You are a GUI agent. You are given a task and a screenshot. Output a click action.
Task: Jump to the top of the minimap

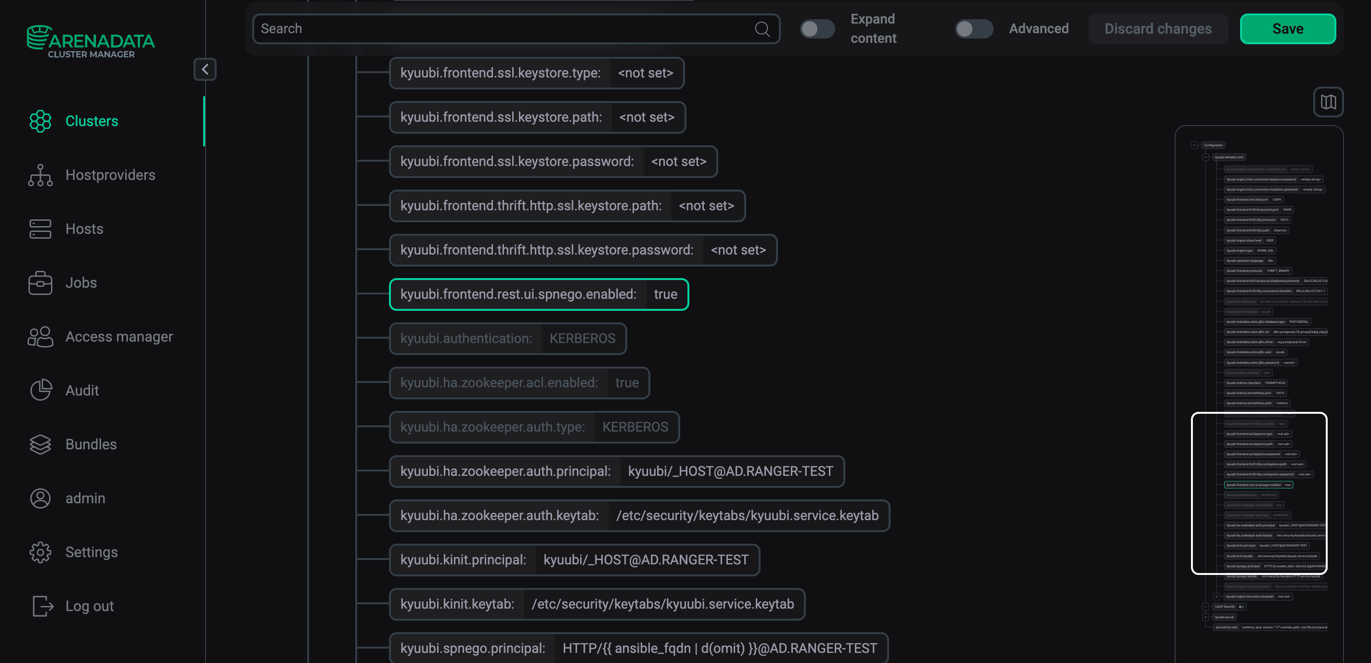click(1213, 145)
